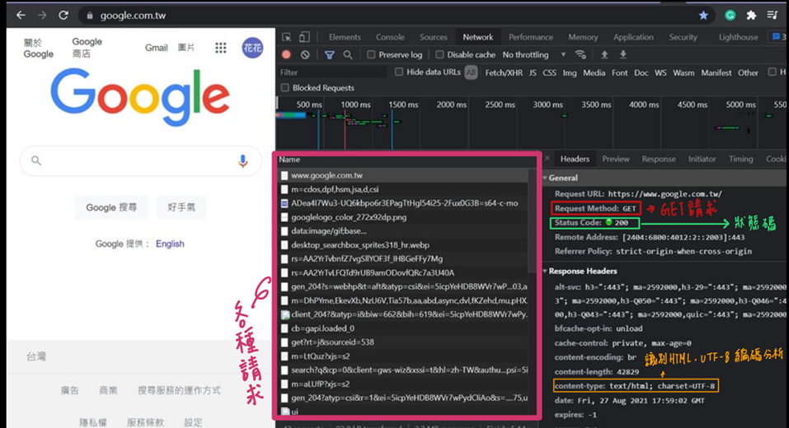The image size is (789, 428).
Task: Go back using the browser back arrow
Action: click(21, 16)
